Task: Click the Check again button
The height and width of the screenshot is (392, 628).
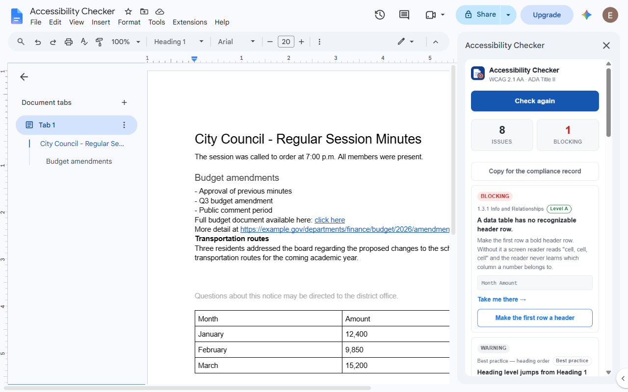Action: tap(535, 101)
